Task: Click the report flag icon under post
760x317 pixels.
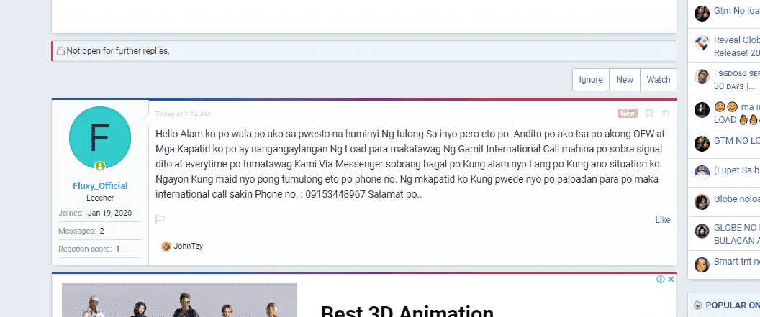Action: point(160,219)
